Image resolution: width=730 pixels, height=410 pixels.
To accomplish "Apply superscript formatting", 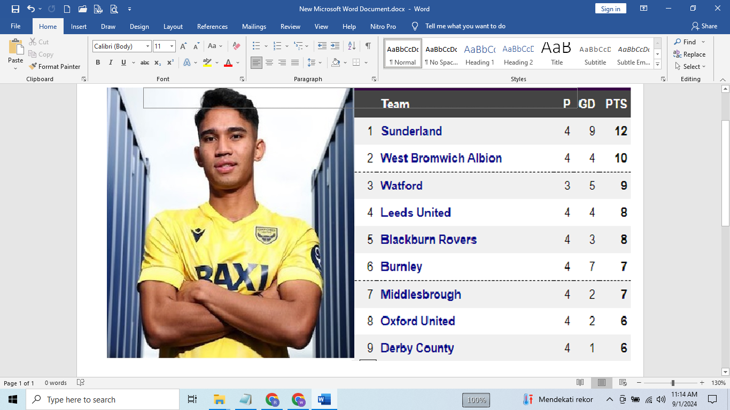I will pos(170,63).
